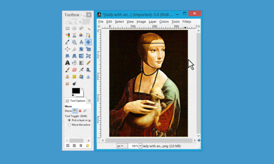Select the Cage Transform tool
The image size is (274, 164).
click(x=88, y=56)
